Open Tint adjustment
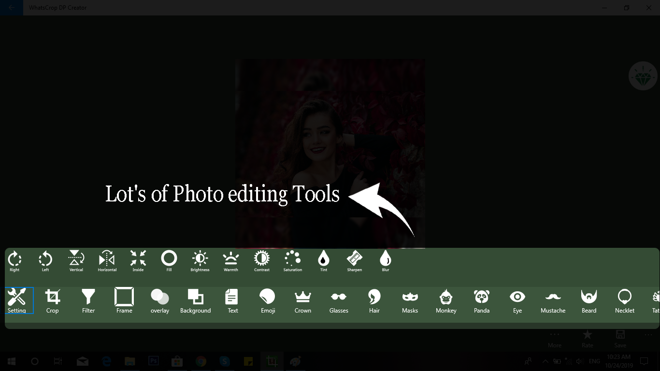660x371 pixels. coord(324,261)
